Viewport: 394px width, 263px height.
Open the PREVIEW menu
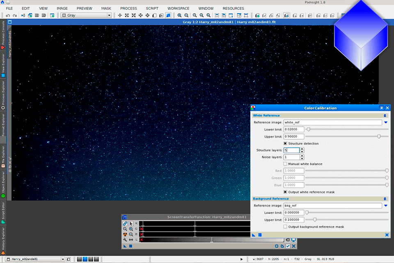(85, 8)
